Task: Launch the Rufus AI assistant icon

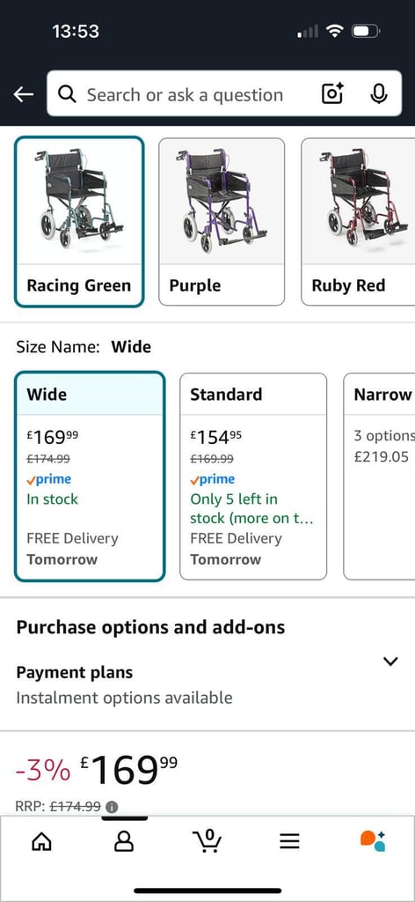Action: 373,841
